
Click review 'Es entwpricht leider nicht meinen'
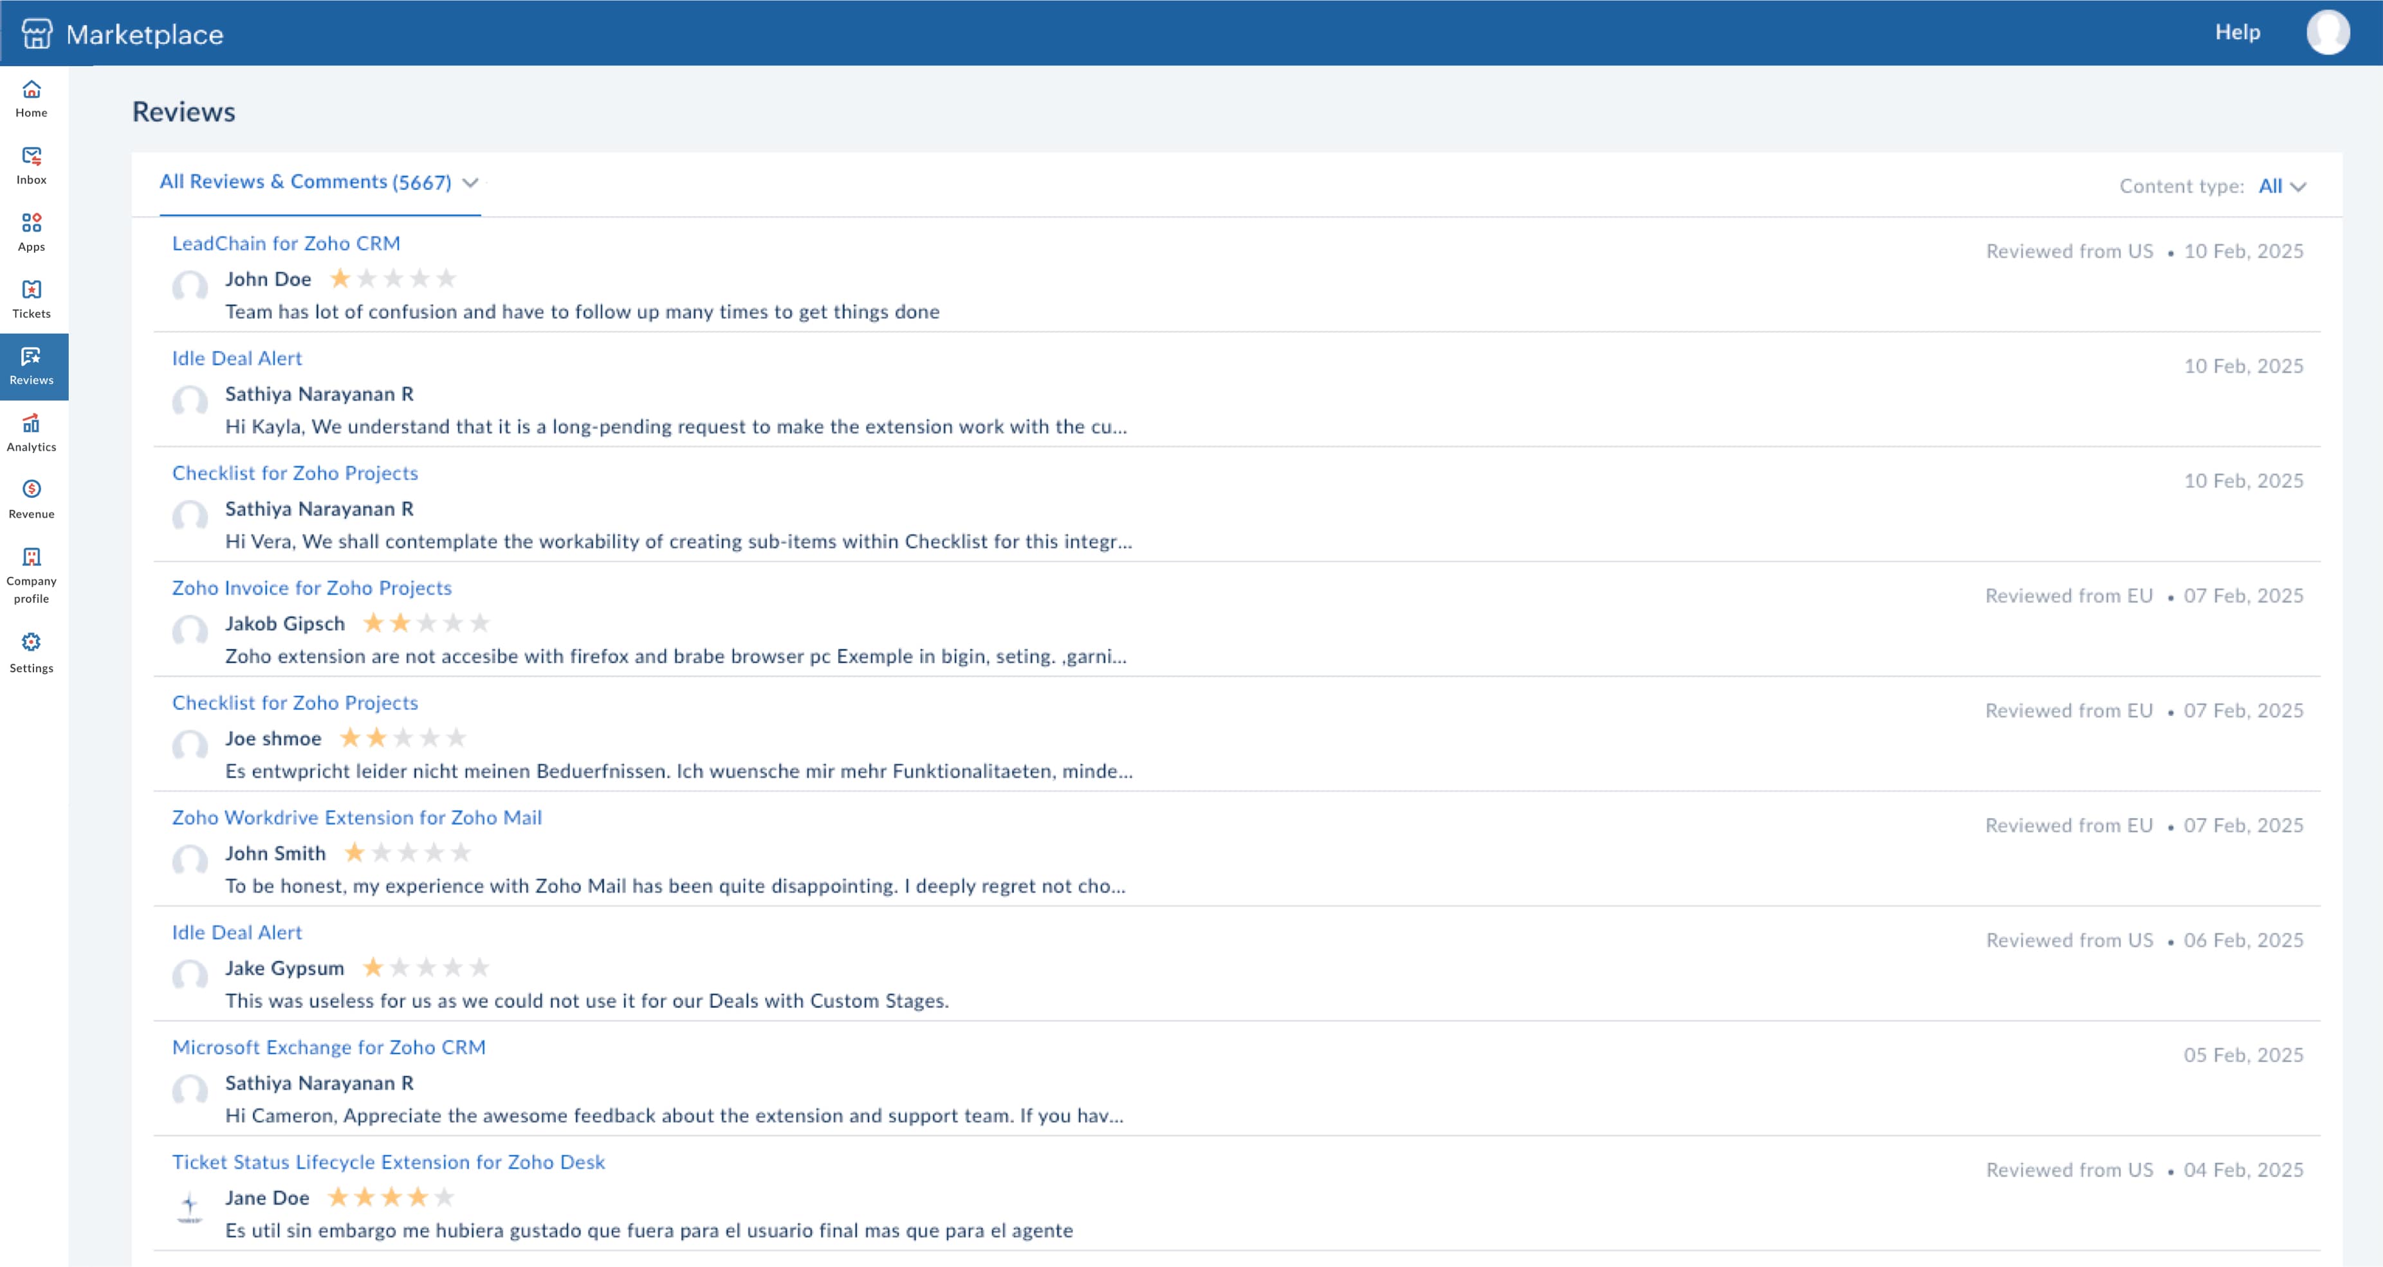(x=679, y=771)
